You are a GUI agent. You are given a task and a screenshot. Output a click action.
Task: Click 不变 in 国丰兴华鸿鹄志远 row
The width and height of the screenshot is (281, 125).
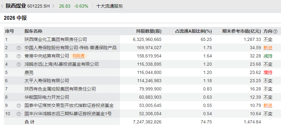(x=268, y=114)
